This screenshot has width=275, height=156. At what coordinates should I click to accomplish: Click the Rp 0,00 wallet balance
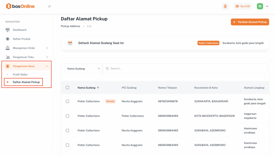click(x=243, y=6)
